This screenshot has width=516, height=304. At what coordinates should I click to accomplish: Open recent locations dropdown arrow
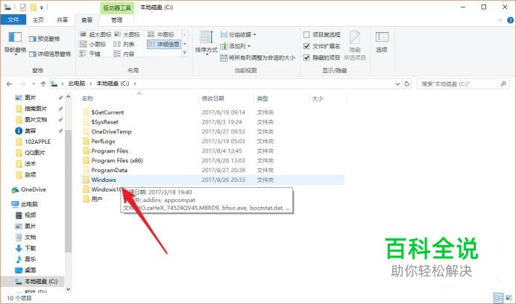(34, 84)
